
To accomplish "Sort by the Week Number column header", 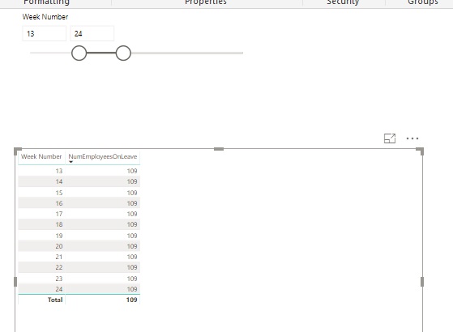I will tap(41, 156).
